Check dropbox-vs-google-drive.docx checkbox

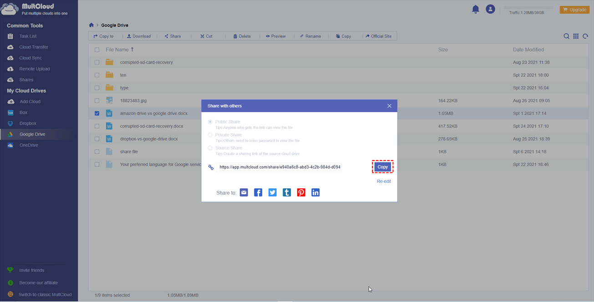(97, 139)
